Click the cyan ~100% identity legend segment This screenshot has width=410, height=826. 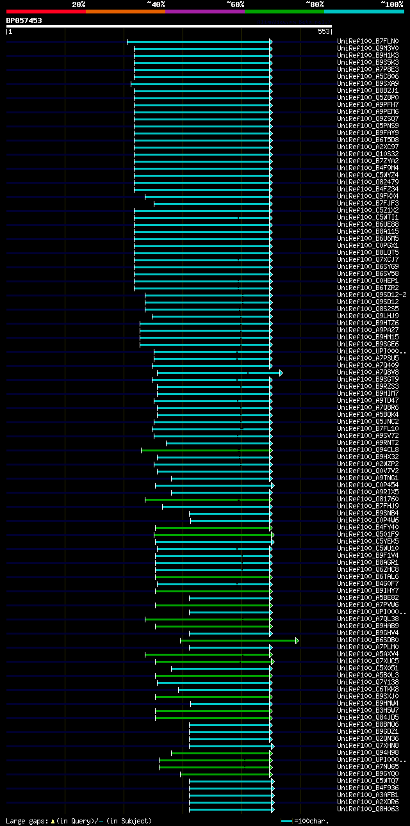(364, 11)
